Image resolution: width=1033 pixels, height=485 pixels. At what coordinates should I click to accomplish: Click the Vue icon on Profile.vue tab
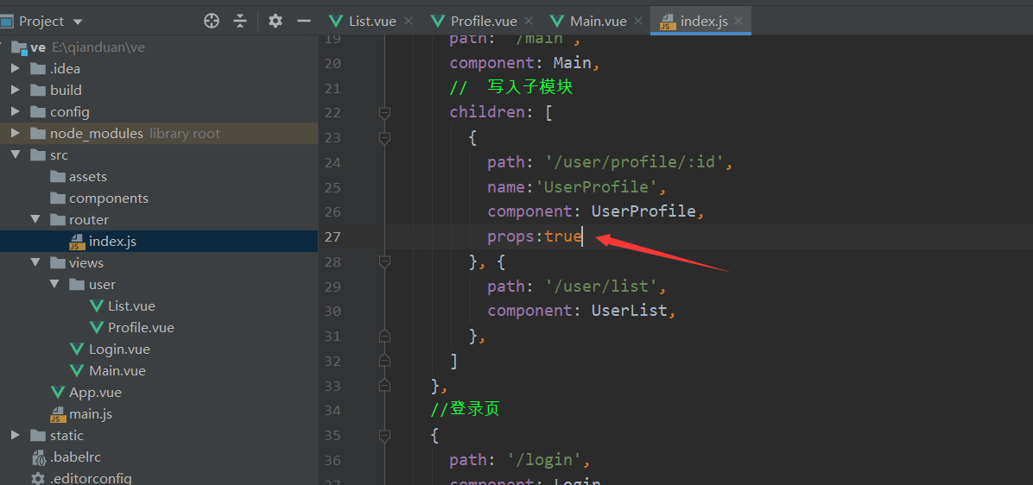click(438, 21)
